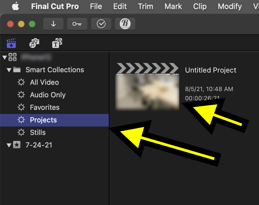Select the All Video smart collection
Screen dimensions: 259x205
point(54,82)
